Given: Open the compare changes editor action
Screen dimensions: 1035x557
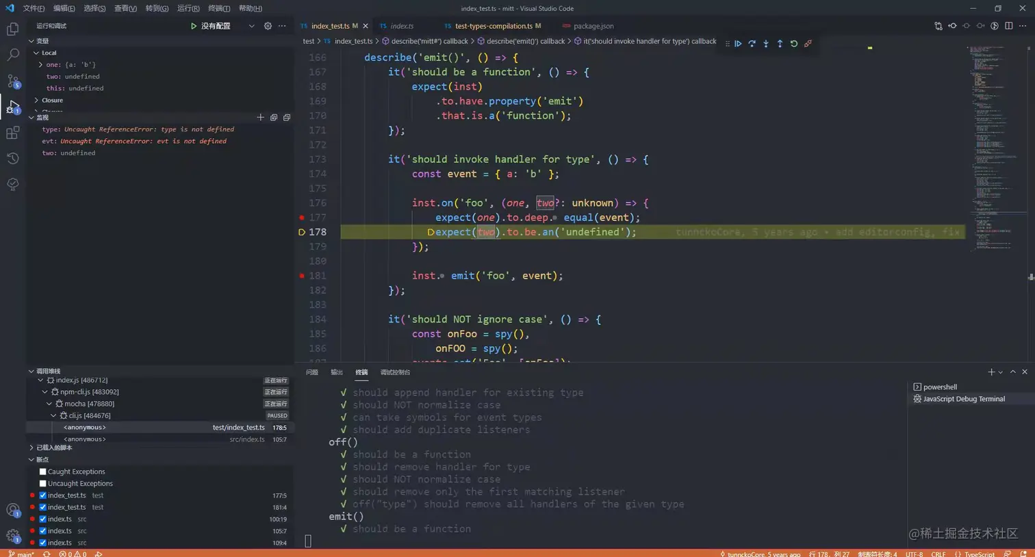Looking at the screenshot, I should 938,26.
